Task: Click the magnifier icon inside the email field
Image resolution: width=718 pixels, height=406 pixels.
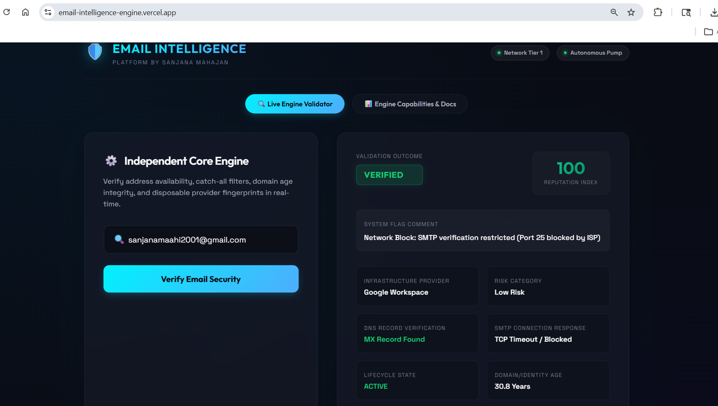Action: [119, 239]
